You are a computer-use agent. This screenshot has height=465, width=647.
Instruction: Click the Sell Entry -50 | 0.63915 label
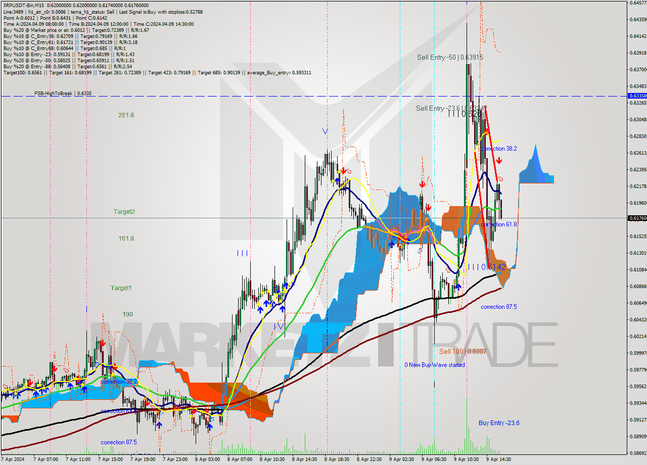point(450,58)
